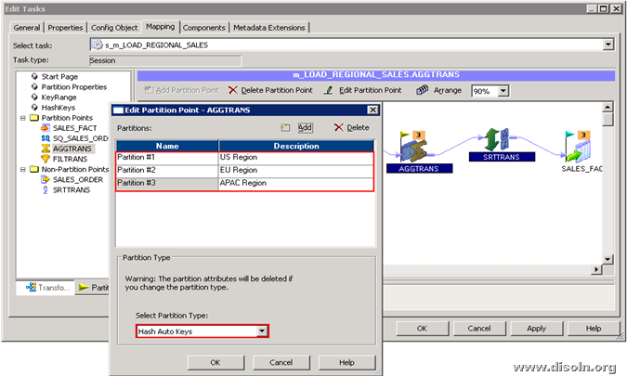Click the SALES_FACT target icon in the canvas
Image resolution: width=627 pixels, height=376 pixels.
click(x=581, y=147)
